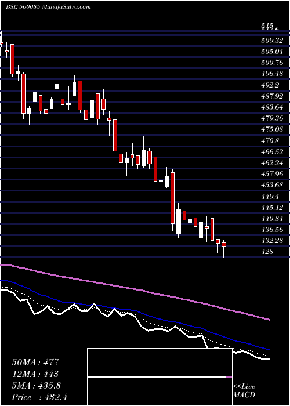Click the 500.76 price level label
Viewport: 290px width, 406px height.
pyautogui.click(x=272, y=63)
